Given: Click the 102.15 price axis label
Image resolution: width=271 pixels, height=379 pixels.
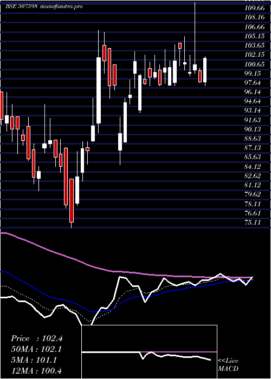Looking at the screenshot, I should pyautogui.click(x=254, y=55).
